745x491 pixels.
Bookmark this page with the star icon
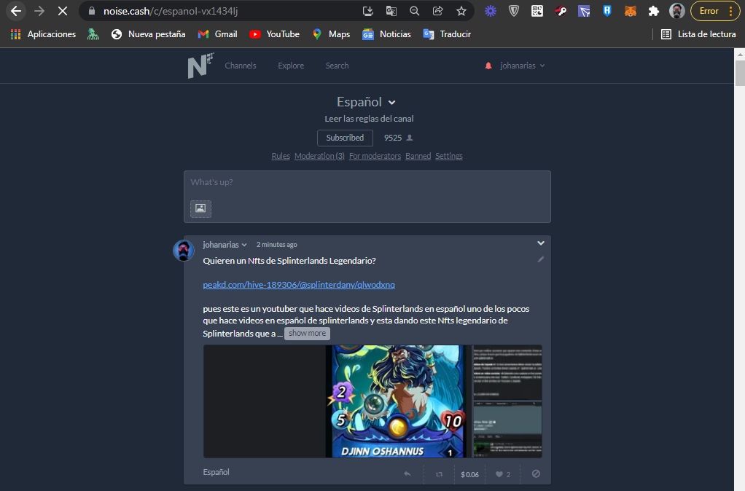coord(461,11)
